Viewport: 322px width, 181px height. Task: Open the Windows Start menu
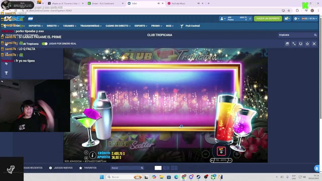102,177
